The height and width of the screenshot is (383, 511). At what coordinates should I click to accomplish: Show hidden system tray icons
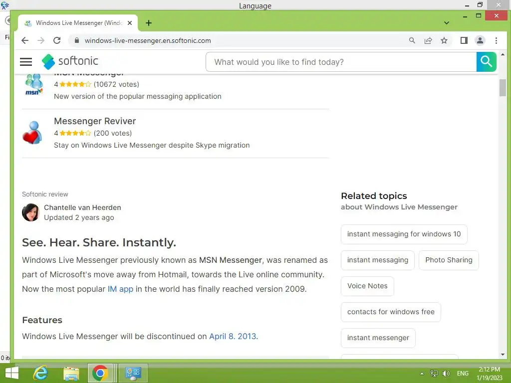point(422,374)
